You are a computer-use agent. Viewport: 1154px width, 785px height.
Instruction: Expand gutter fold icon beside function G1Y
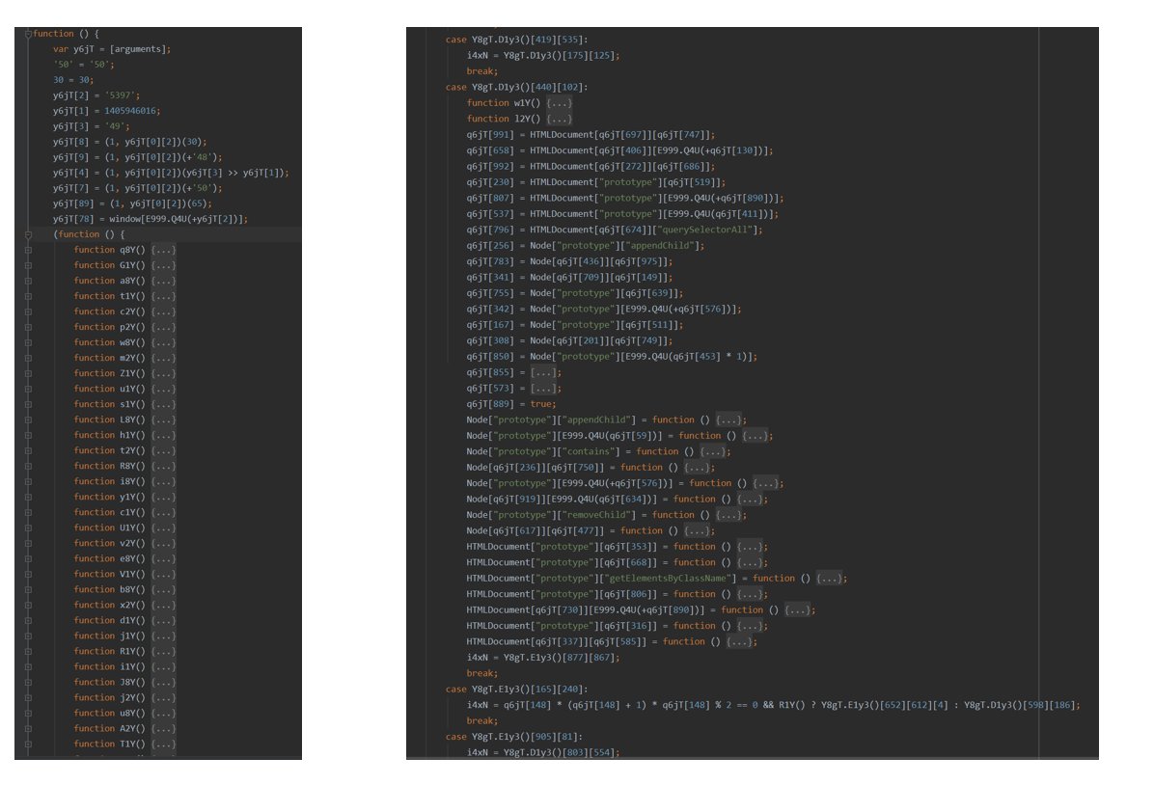pyautogui.click(x=28, y=265)
